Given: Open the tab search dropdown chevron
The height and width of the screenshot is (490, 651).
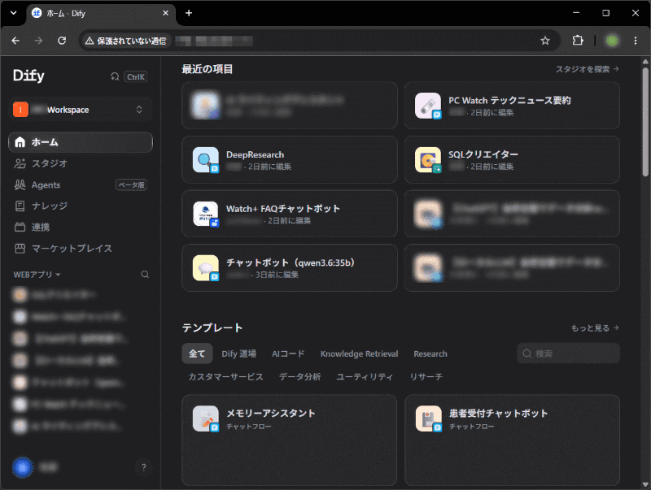Looking at the screenshot, I should click(14, 13).
